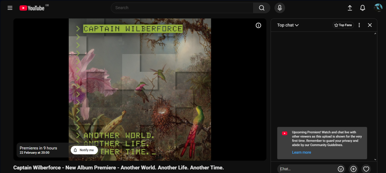Open the hamburger guide menu
This screenshot has height=173, width=386.
10,8
